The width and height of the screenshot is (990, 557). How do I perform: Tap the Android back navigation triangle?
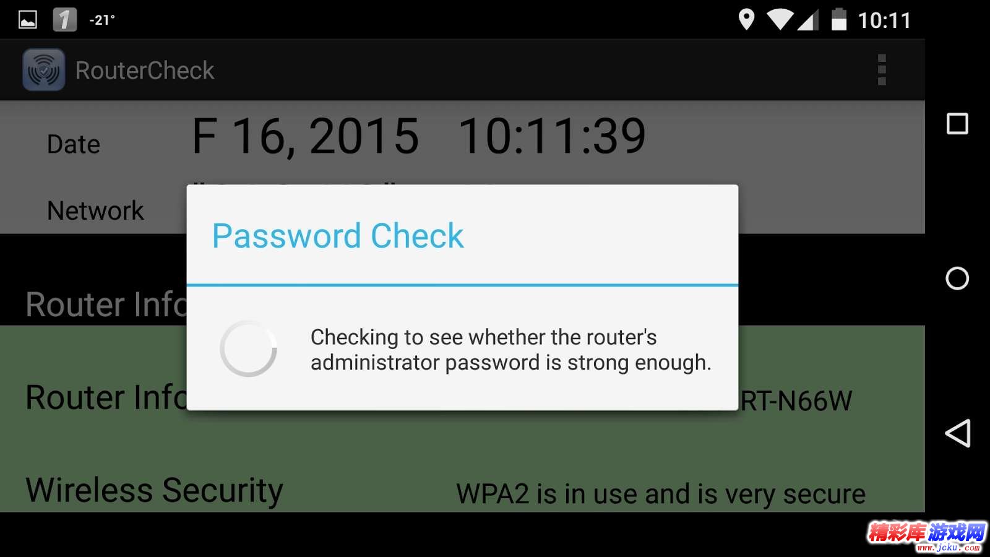[x=957, y=433]
